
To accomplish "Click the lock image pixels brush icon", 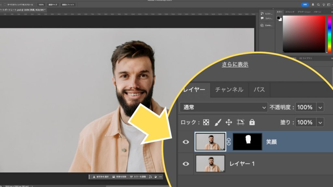I will coord(218,122).
